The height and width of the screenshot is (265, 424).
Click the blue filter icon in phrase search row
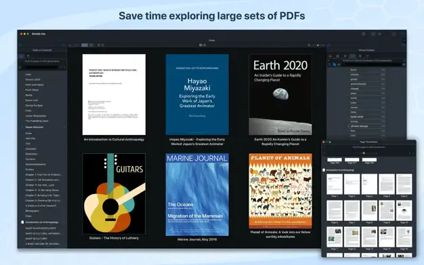[x=334, y=64]
